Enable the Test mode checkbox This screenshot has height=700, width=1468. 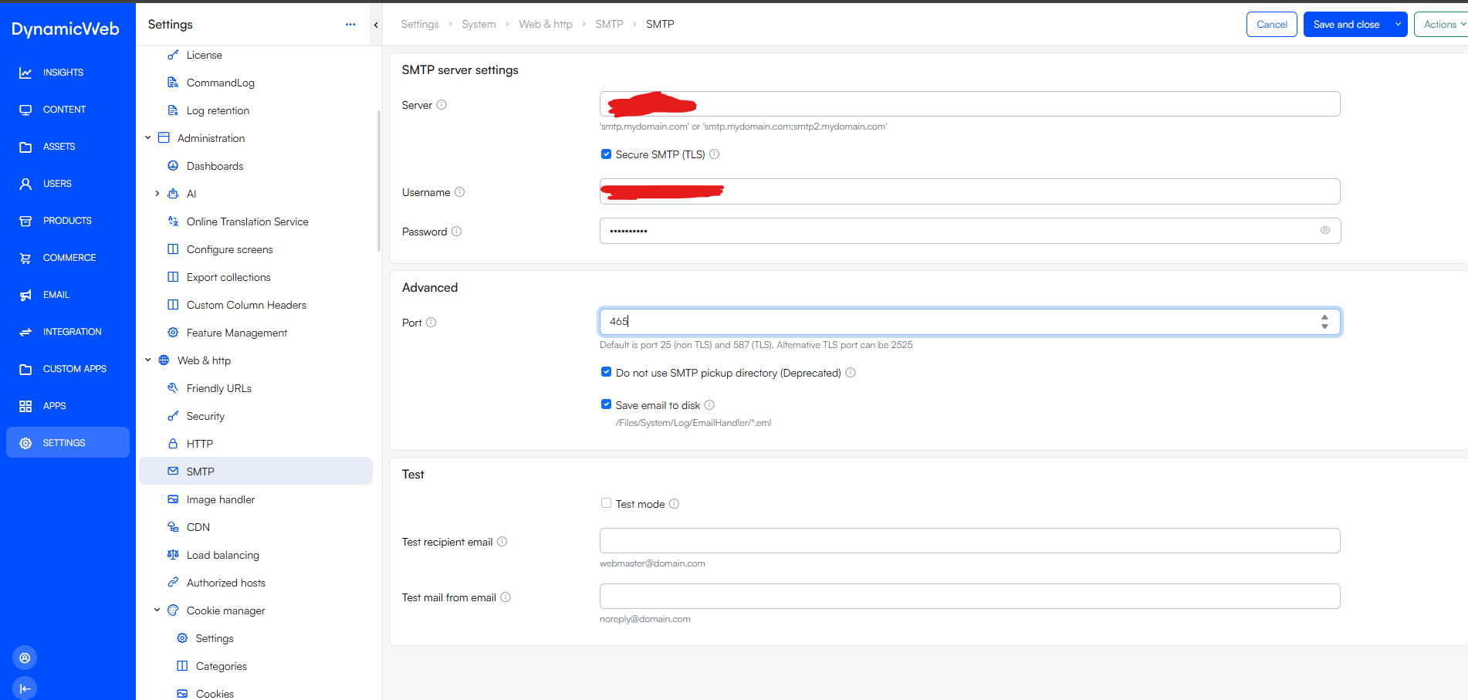tap(606, 503)
